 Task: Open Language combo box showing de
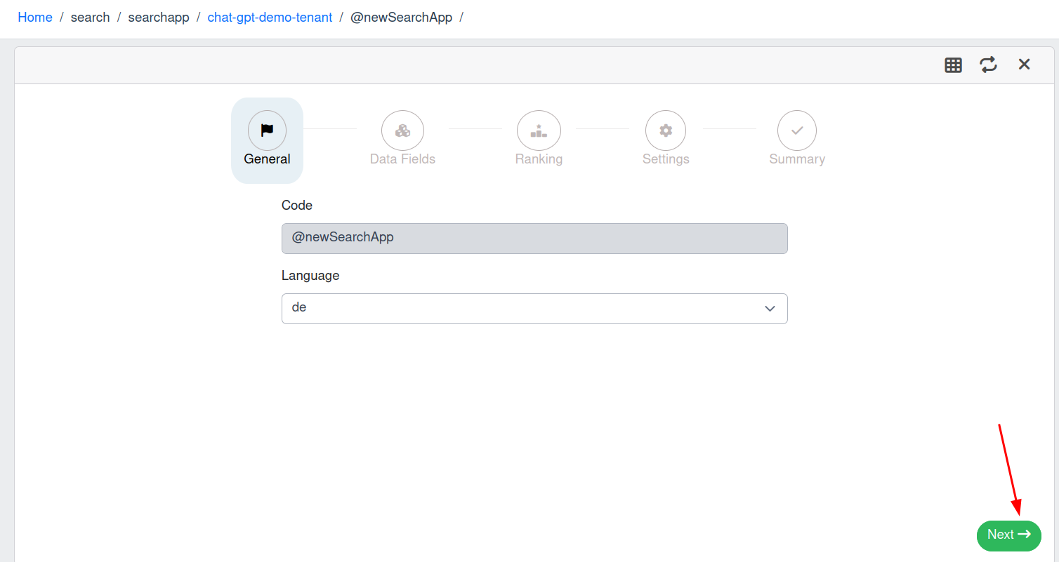pyautogui.click(x=534, y=309)
